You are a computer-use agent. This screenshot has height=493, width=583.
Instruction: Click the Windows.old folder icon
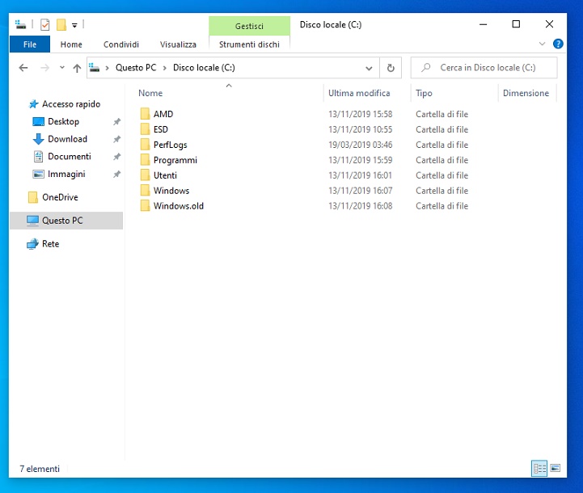click(145, 205)
